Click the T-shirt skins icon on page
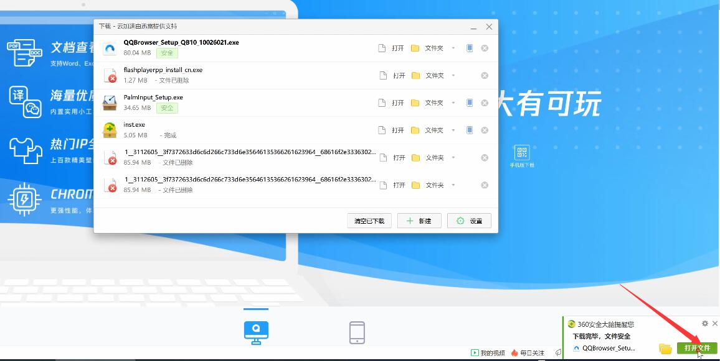Screen dimensions: 720x361 pyautogui.click(x=26, y=150)
